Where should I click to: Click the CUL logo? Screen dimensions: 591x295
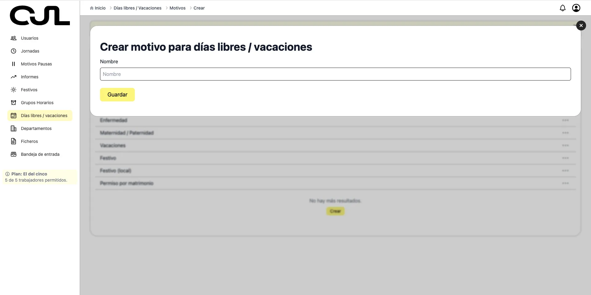point(40,16)
